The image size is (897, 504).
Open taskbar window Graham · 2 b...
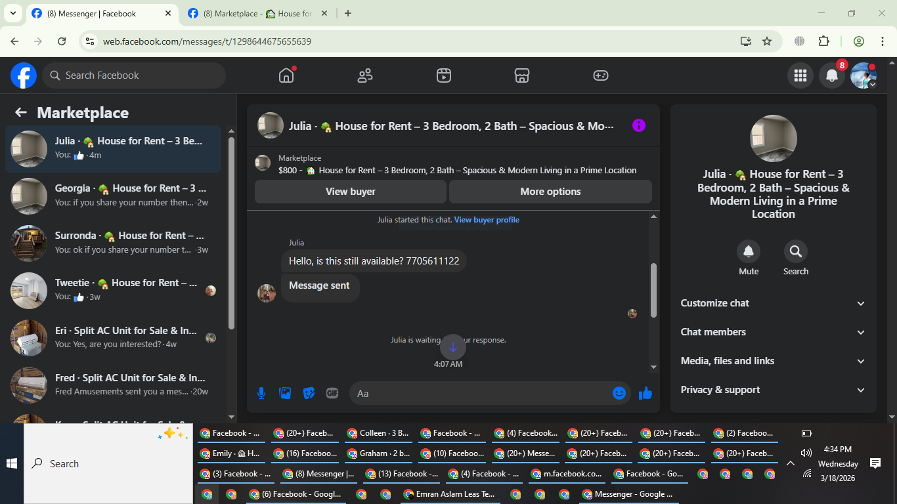click(378, 453)
